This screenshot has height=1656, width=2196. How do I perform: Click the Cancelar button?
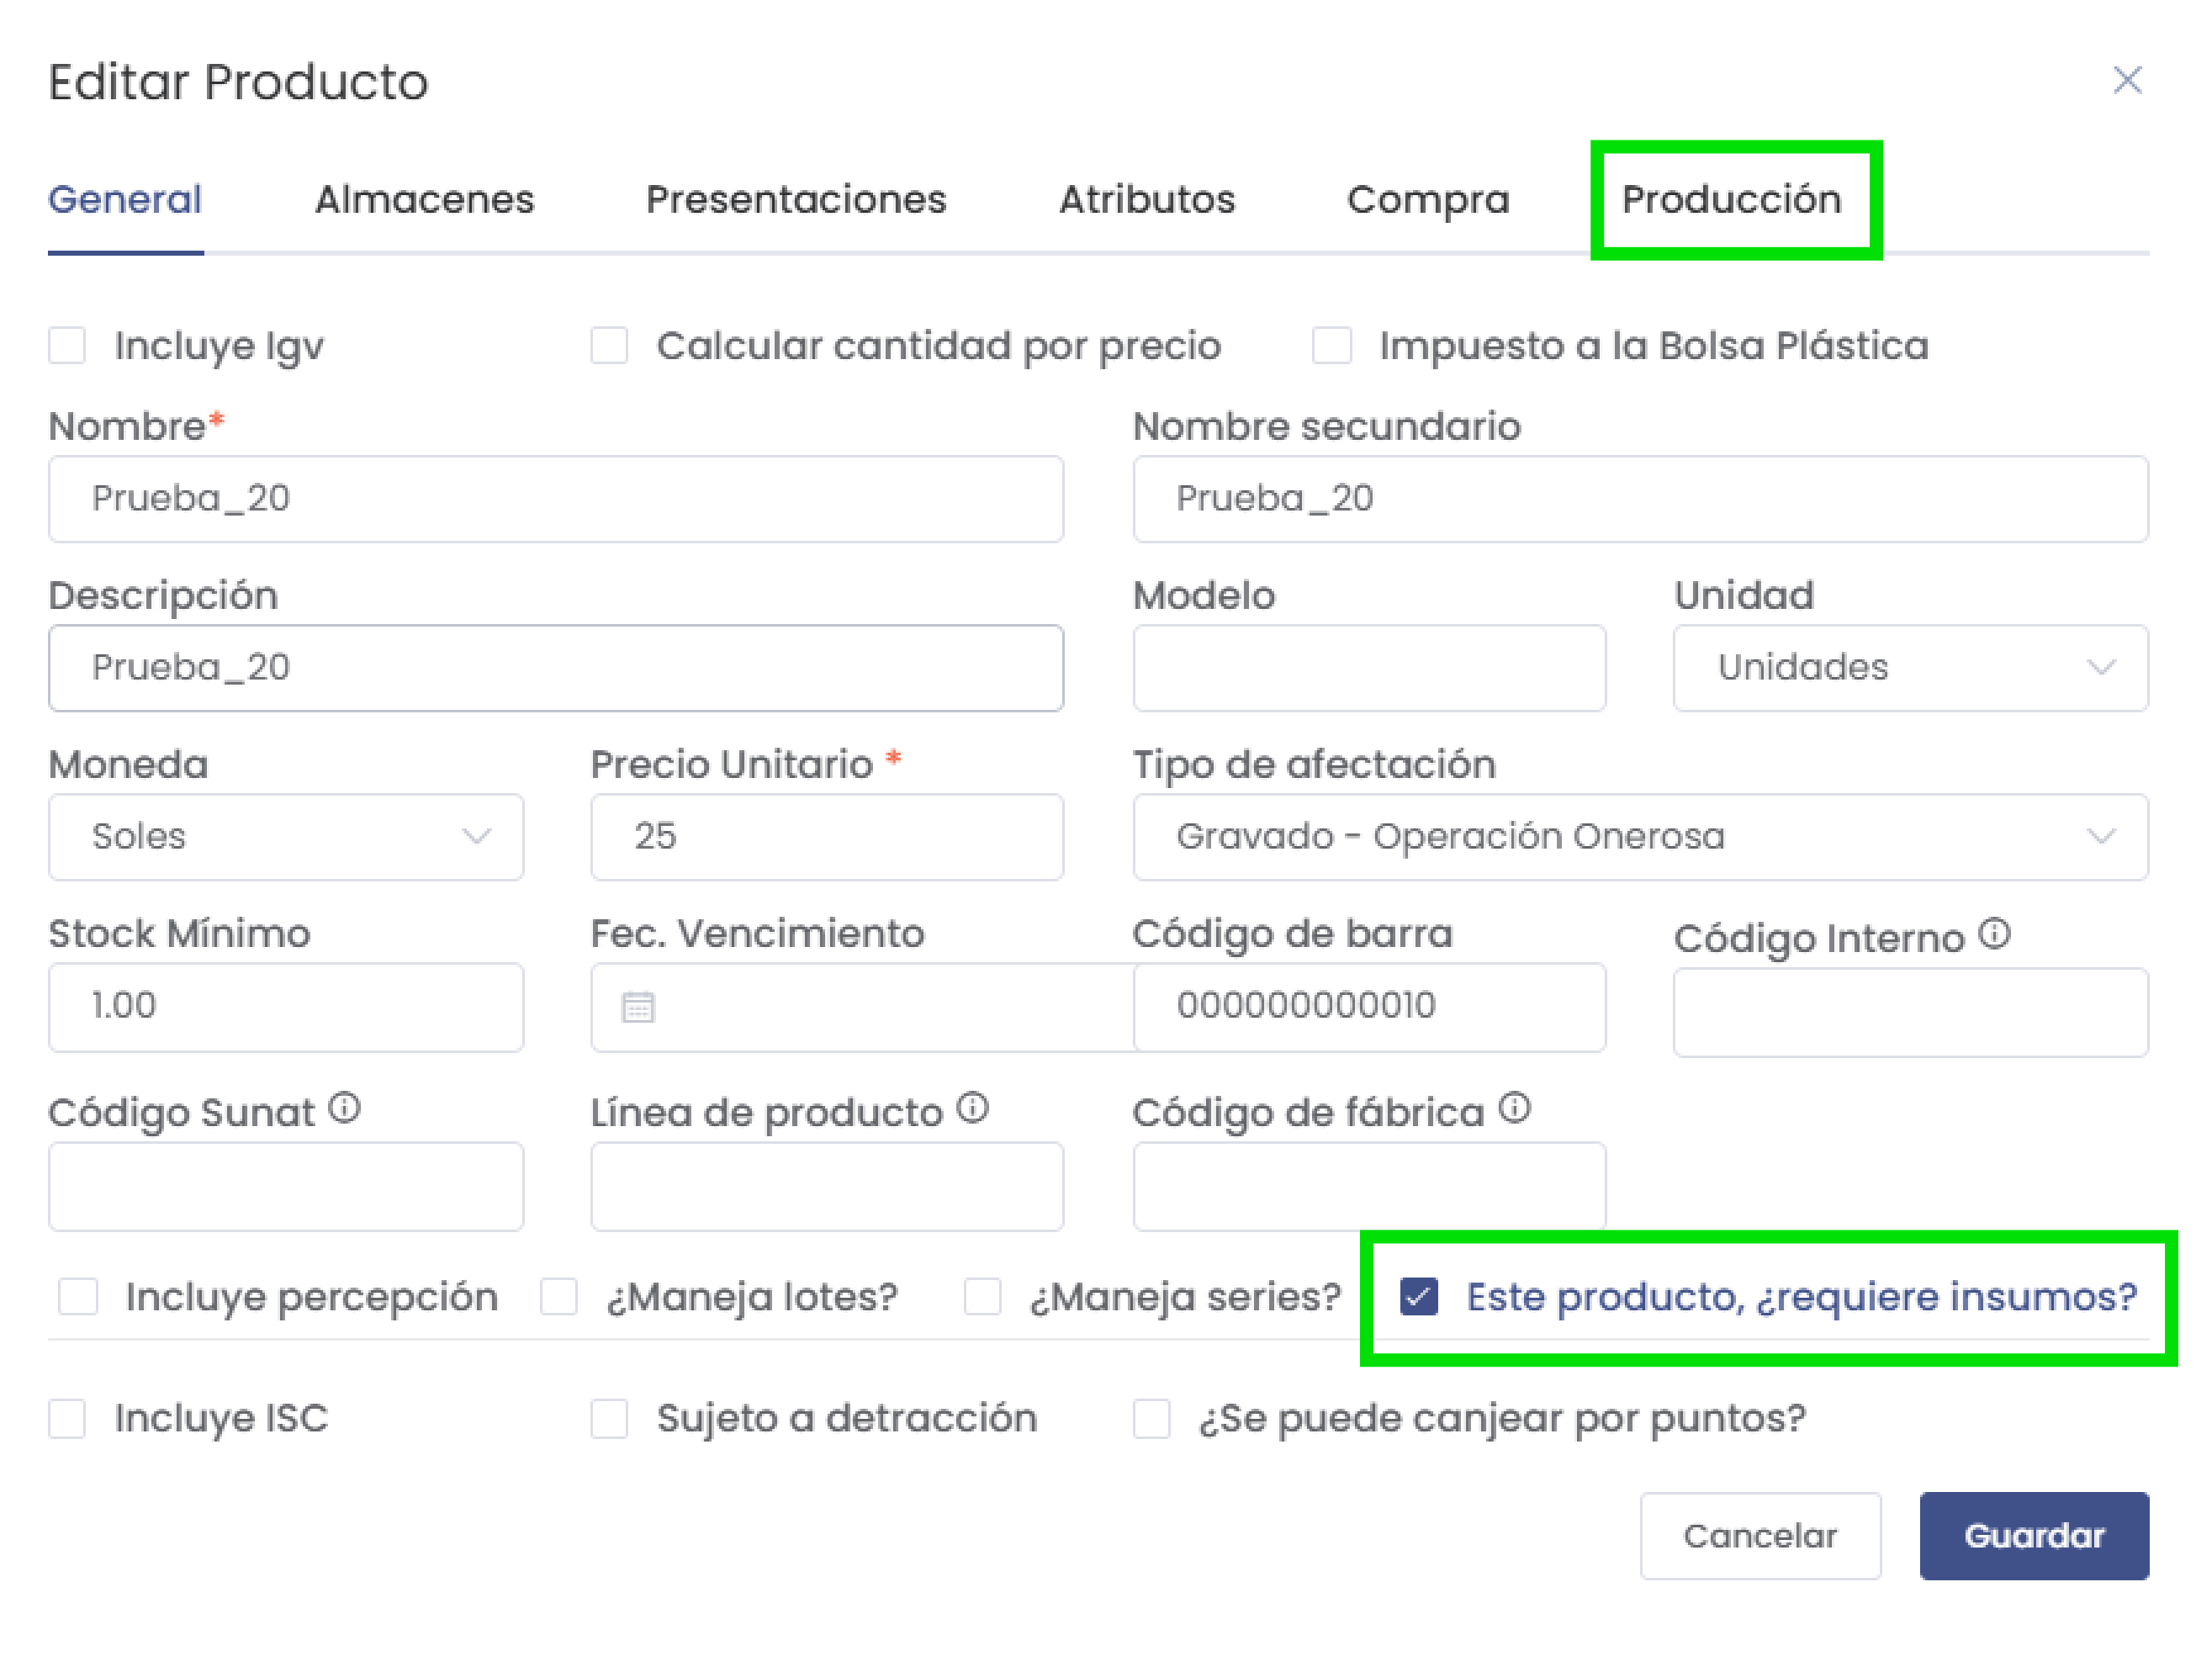[1760, 1535]
